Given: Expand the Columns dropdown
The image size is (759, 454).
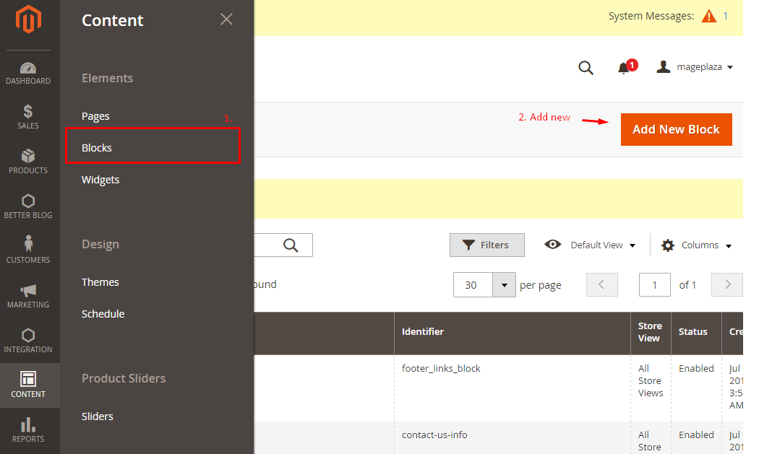Looking at the screenshot, I should point(697,245).
